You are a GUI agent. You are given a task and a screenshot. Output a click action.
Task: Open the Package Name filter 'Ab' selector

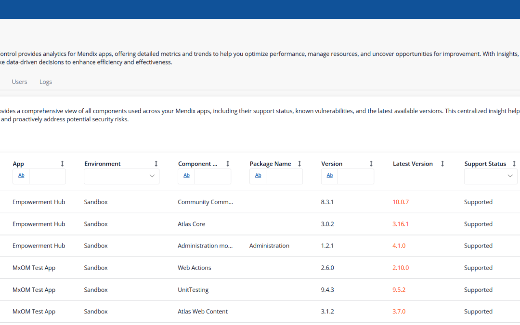point(258,176)
